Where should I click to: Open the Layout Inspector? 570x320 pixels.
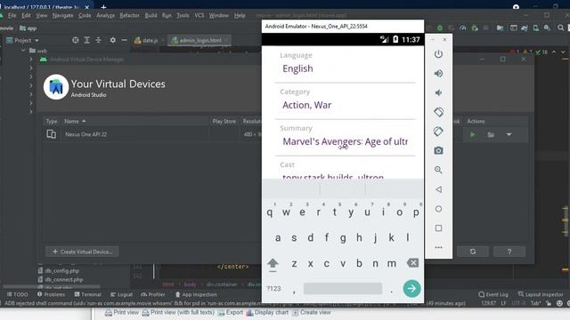pyautogui.click(x=541, y=294)
